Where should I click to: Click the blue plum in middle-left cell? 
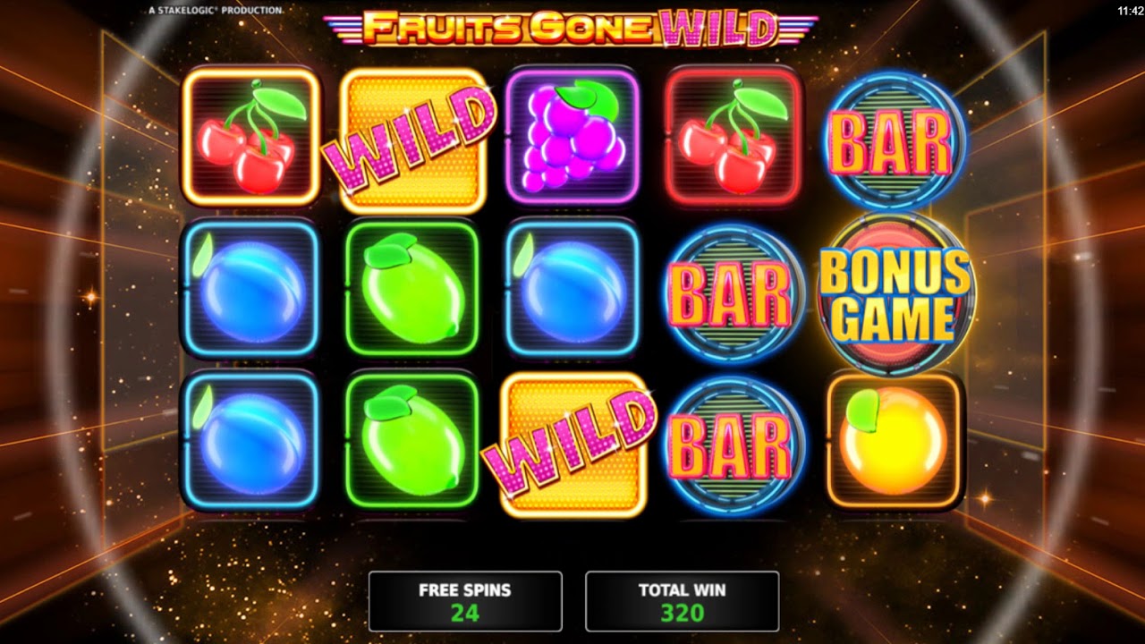click(x=250, y=289)
